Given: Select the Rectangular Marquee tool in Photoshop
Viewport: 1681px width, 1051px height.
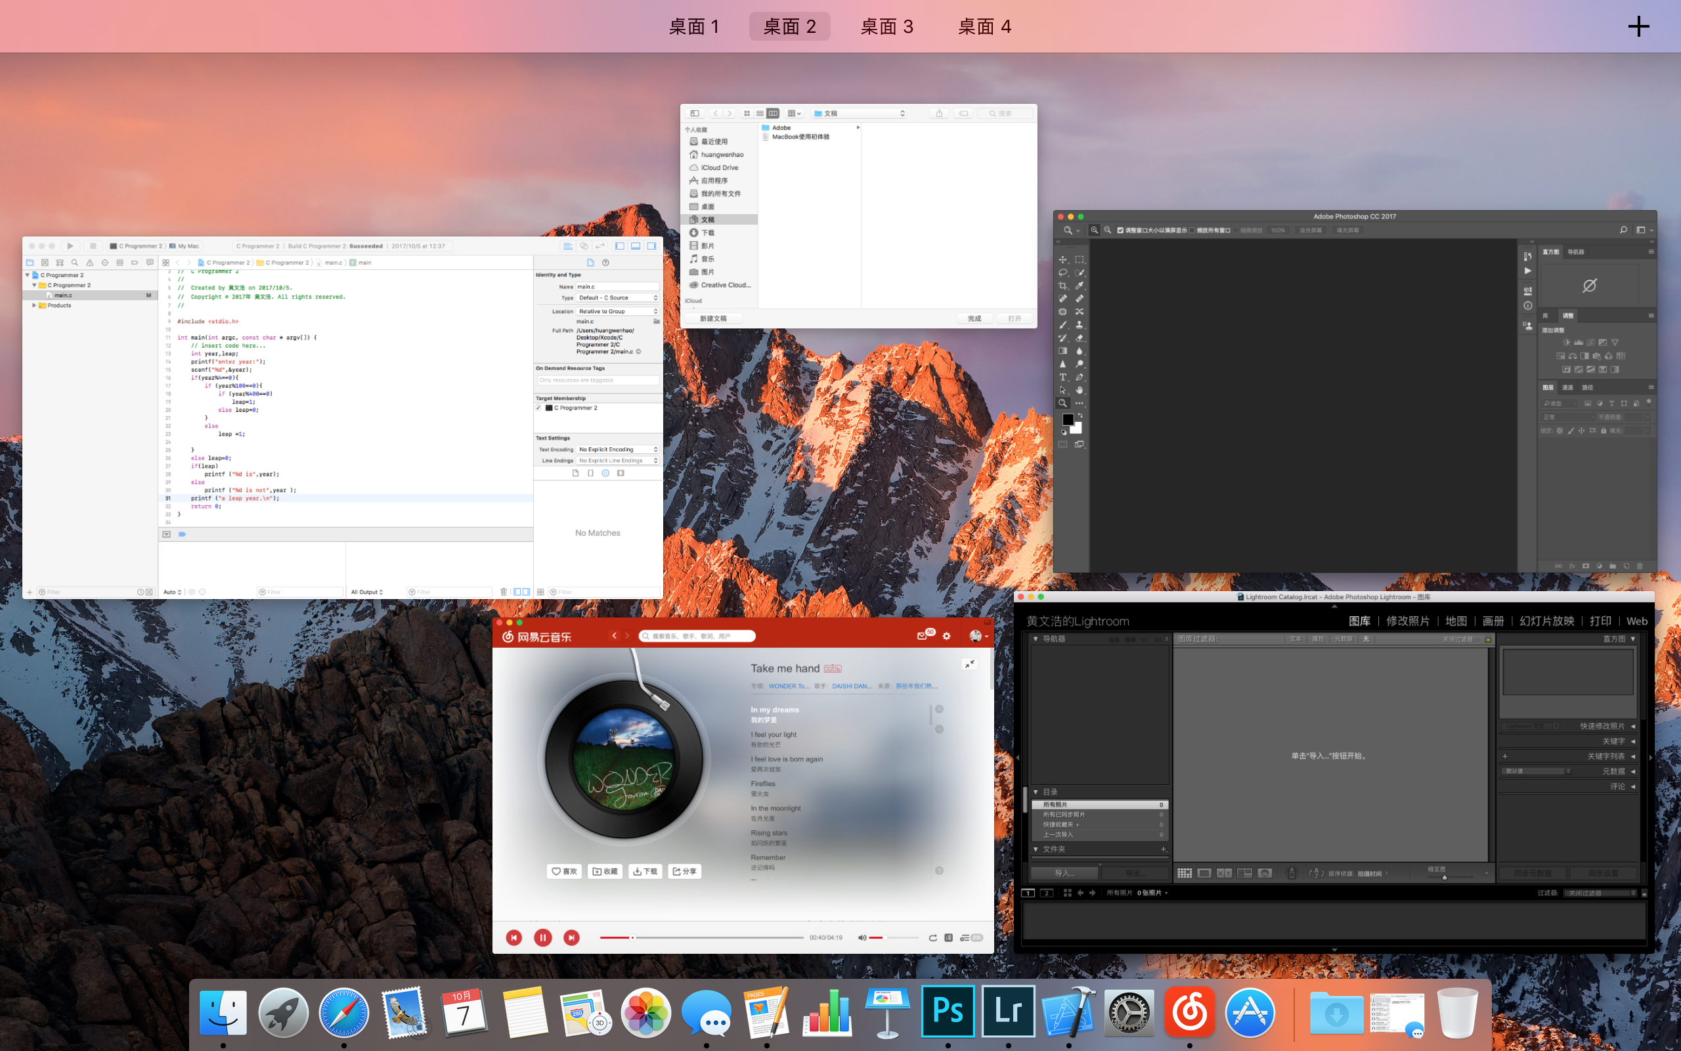Looking at the screenshot, I should (1080, 260).
